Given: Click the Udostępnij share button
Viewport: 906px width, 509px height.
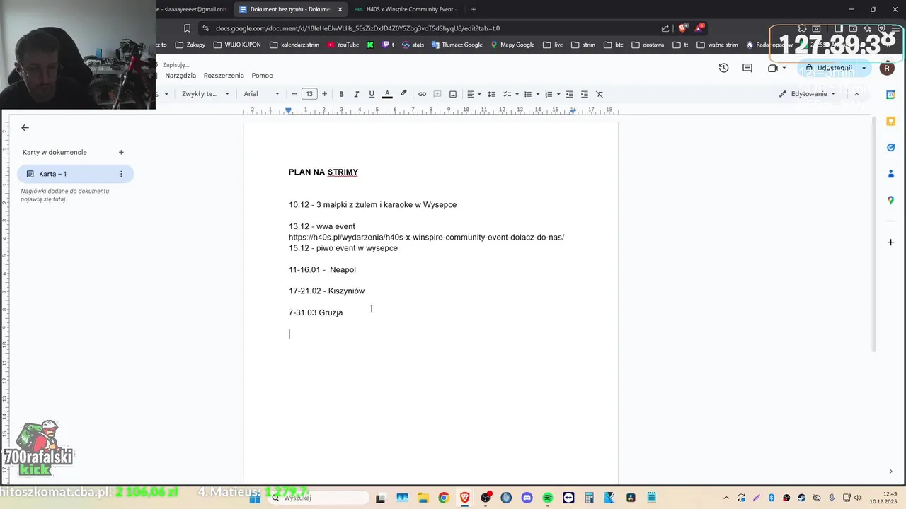Looking at the screenshot, I should pyautogui.click(x=828, y=68).
